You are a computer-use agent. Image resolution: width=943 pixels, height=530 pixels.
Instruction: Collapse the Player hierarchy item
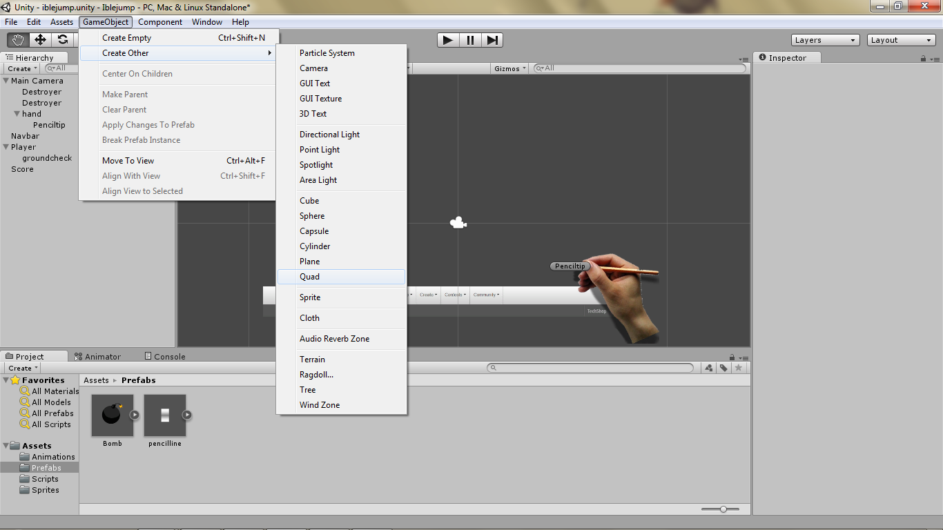[6, 147]
